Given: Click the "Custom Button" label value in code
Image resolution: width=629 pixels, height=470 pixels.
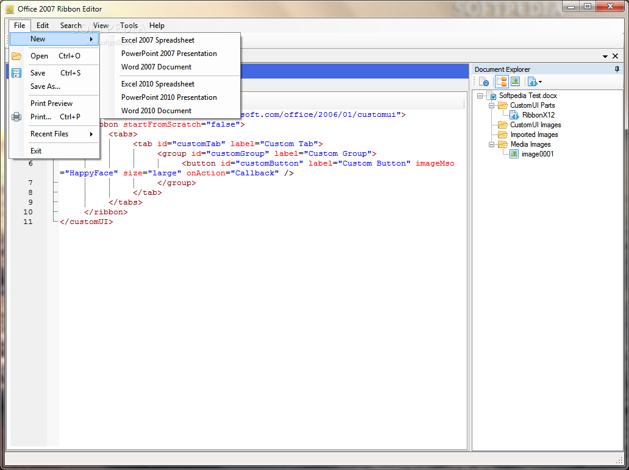Looking at the screenshot, I should point(374,164).
